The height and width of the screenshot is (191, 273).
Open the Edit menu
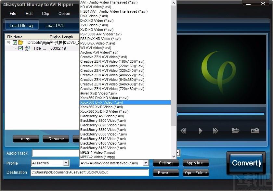29,14
